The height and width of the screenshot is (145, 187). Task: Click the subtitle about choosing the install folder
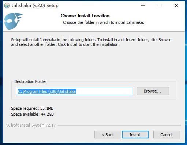pyautogui.click(x=104, y=22)
